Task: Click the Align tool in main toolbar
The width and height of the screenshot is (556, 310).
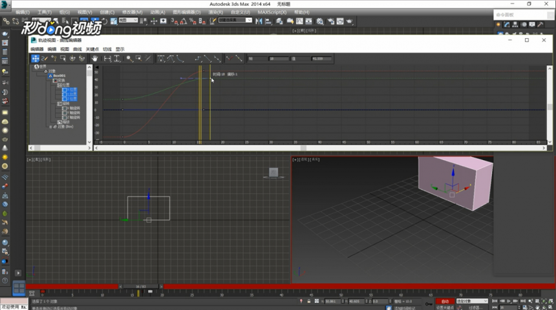Action: (x=268, y=21)
